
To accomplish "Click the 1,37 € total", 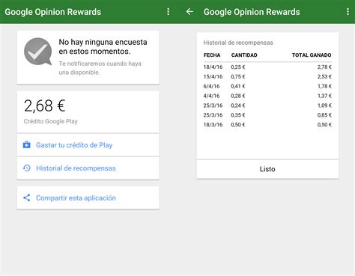I will pos(324,96).
